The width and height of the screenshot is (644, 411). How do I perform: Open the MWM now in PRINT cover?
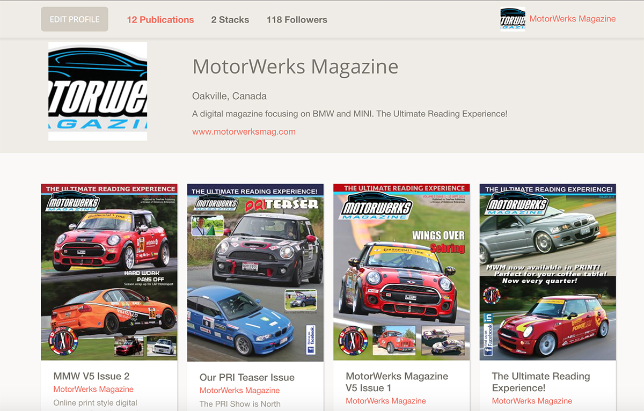tap(547, 272)
